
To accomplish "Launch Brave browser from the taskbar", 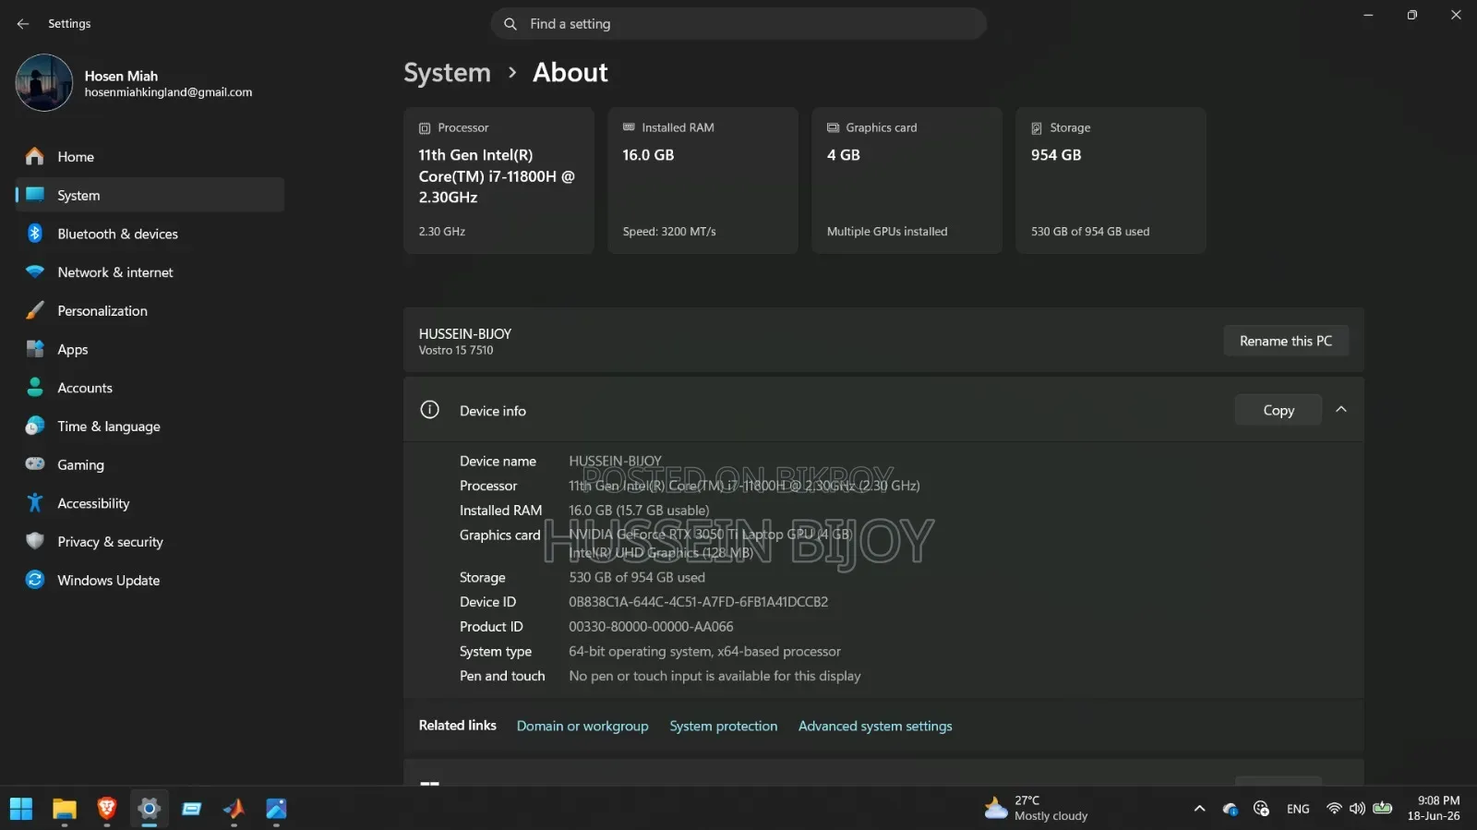I will tap(107, 810).
